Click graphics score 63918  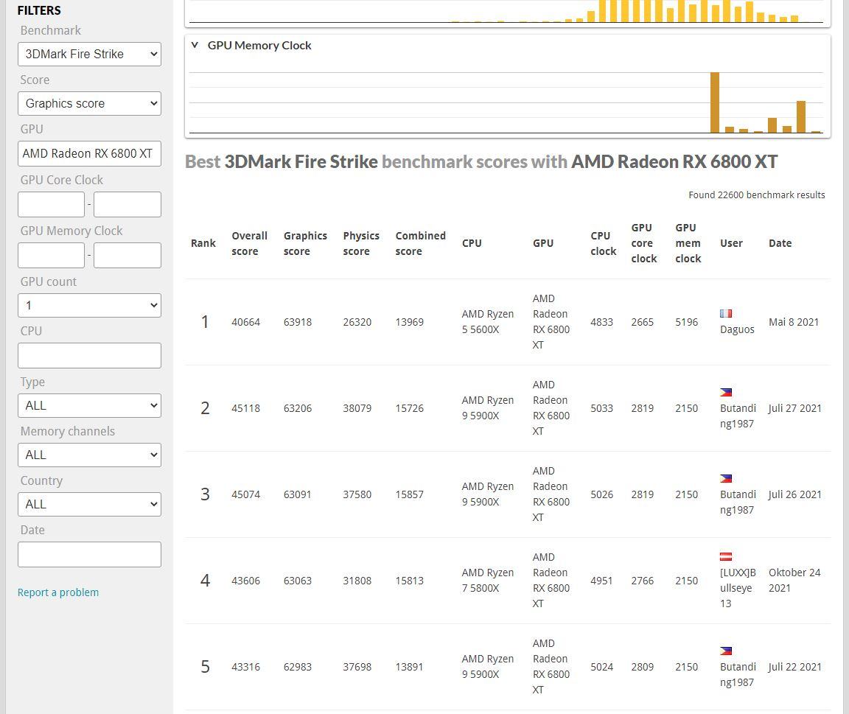[x=298, y=322]
